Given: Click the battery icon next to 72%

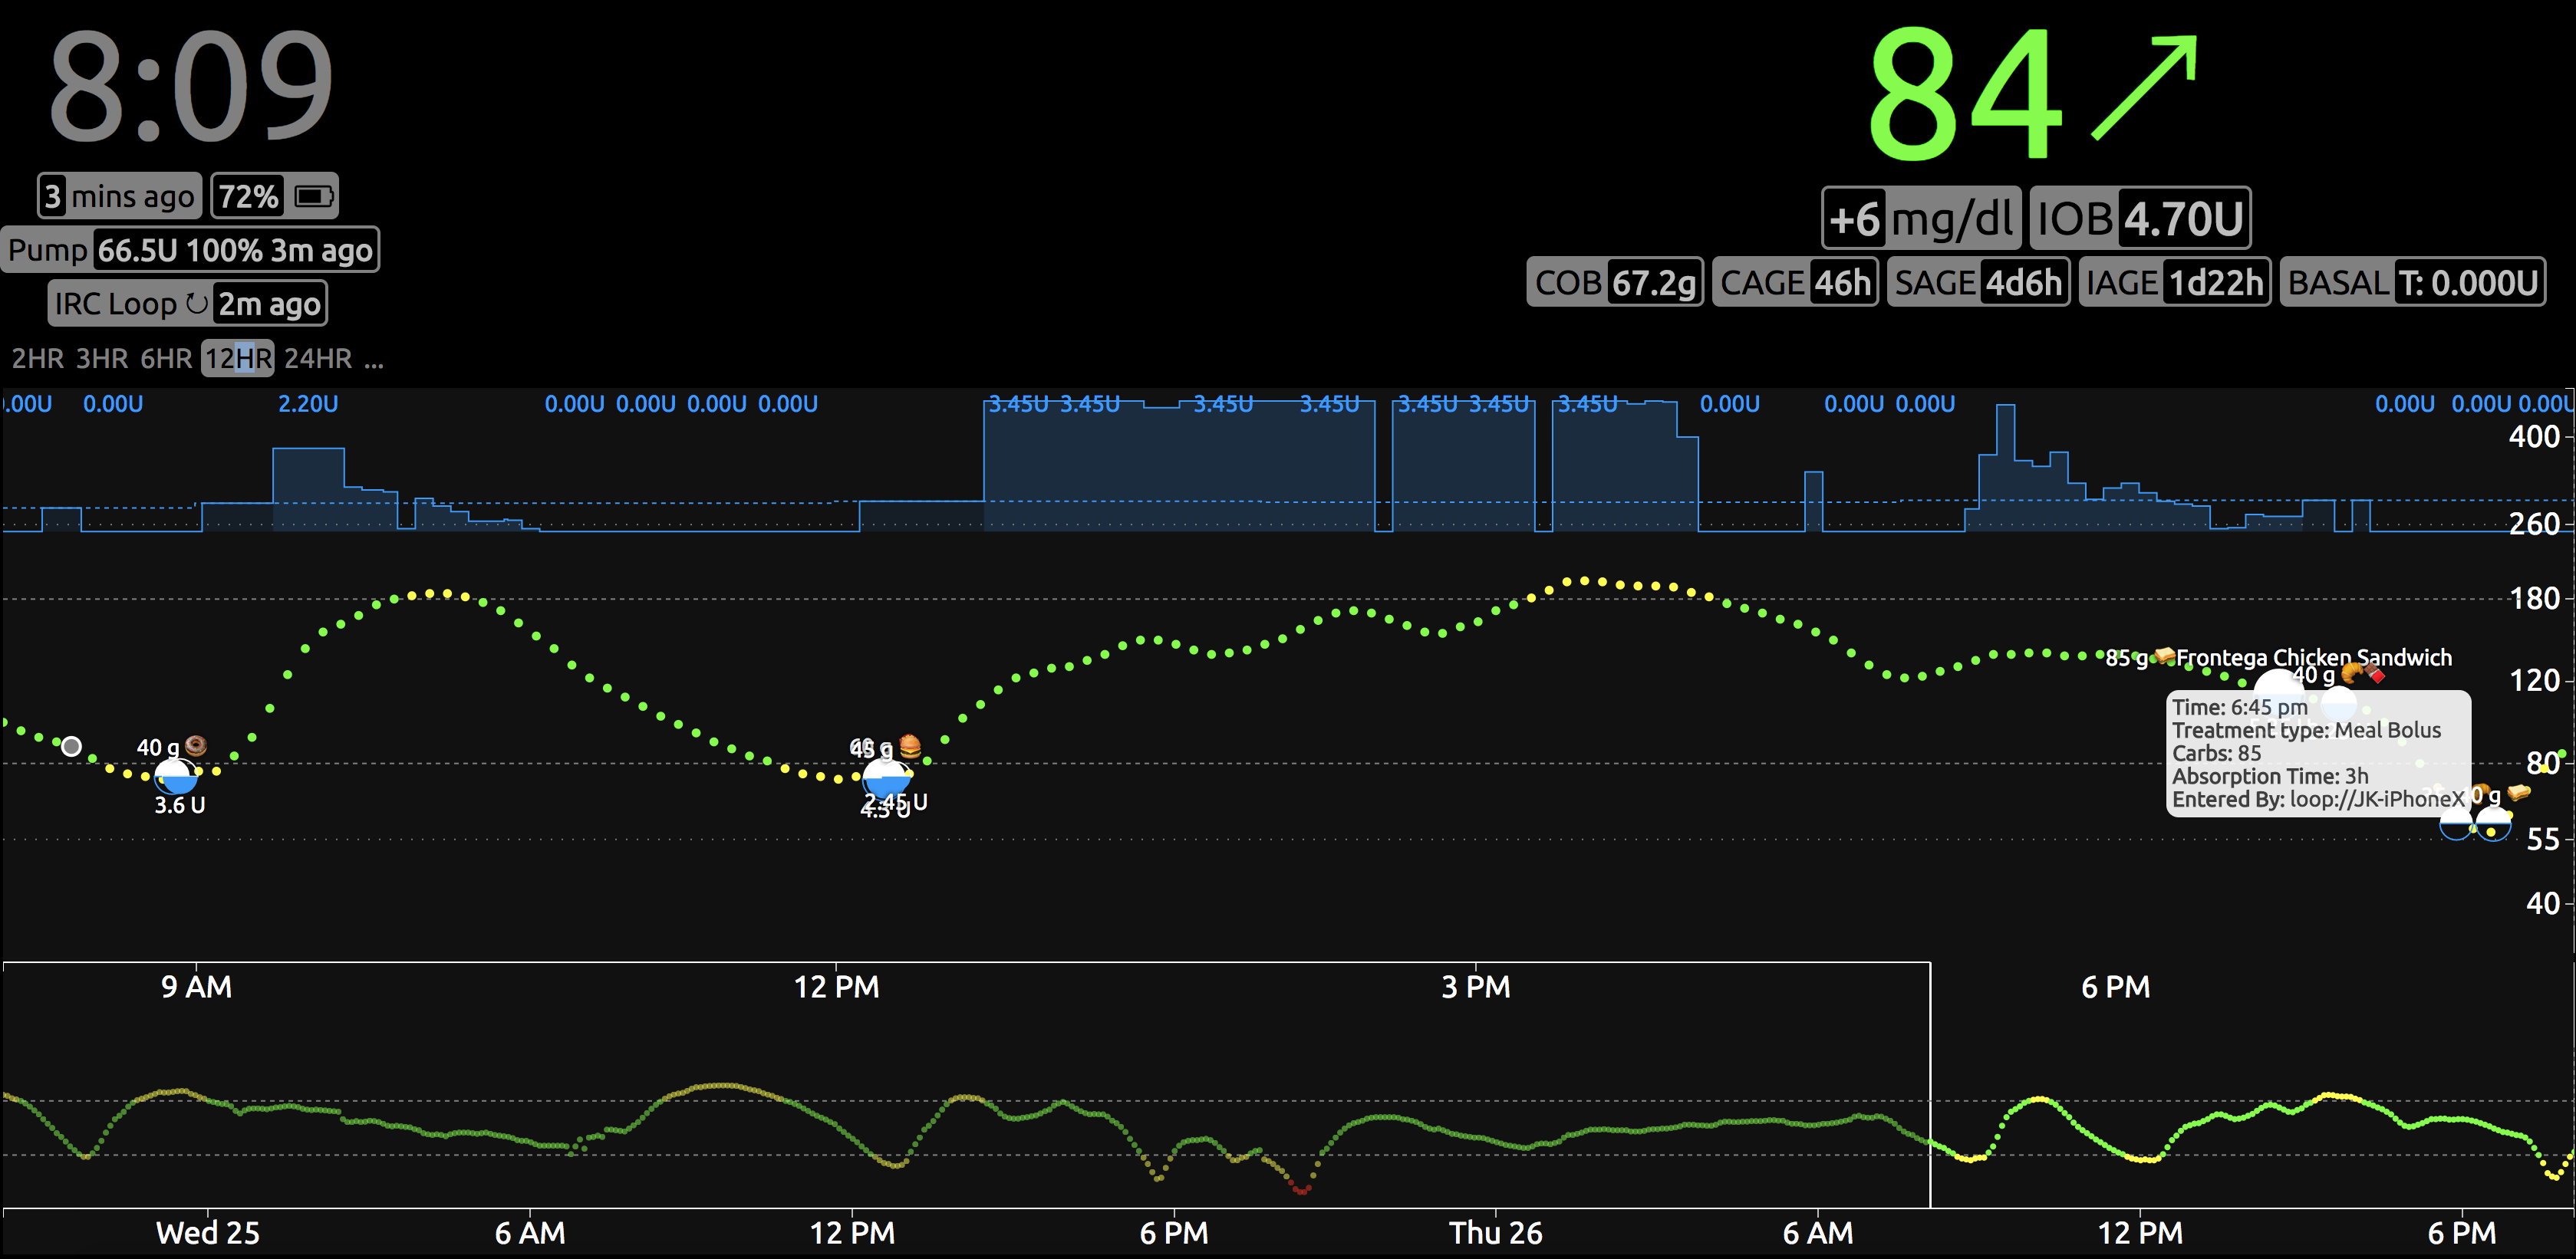Looking at the screenshot, I should click(315, 196).
